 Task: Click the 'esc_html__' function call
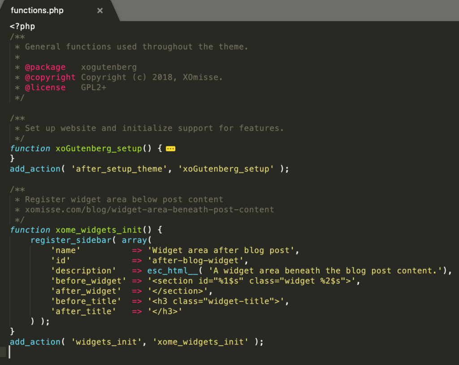(173, 271)
